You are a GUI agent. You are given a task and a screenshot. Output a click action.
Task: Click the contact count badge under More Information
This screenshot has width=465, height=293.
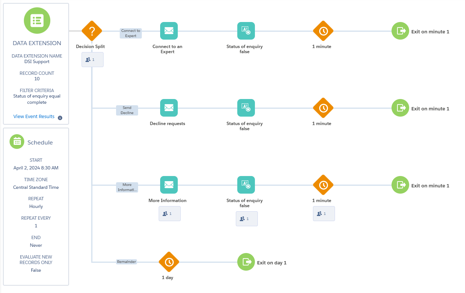pos(169,213)
